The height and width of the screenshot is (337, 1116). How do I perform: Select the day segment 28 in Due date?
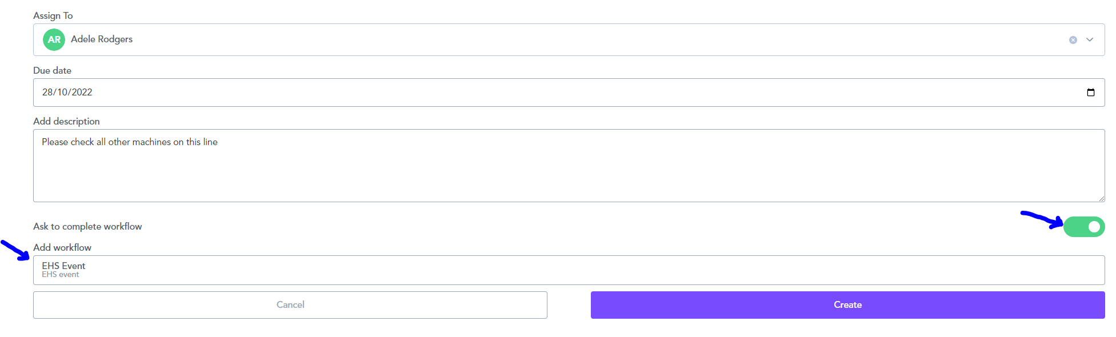click(x=47, y=93)
